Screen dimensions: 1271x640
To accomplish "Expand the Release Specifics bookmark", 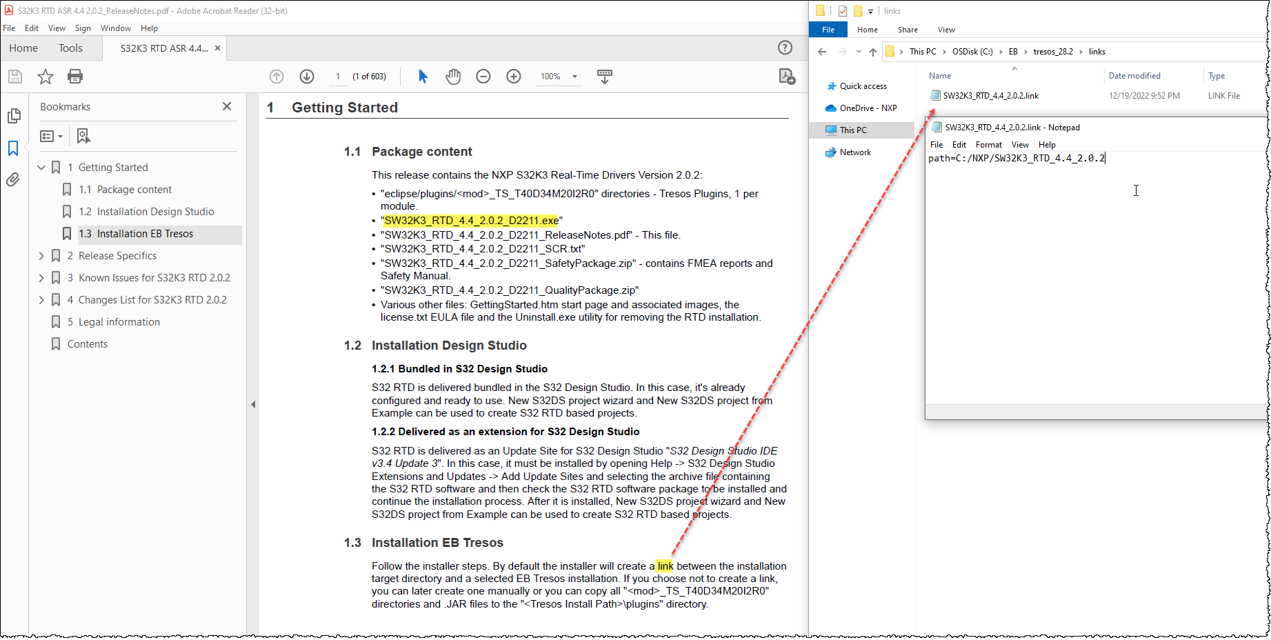I will click(x=41, y=255).
